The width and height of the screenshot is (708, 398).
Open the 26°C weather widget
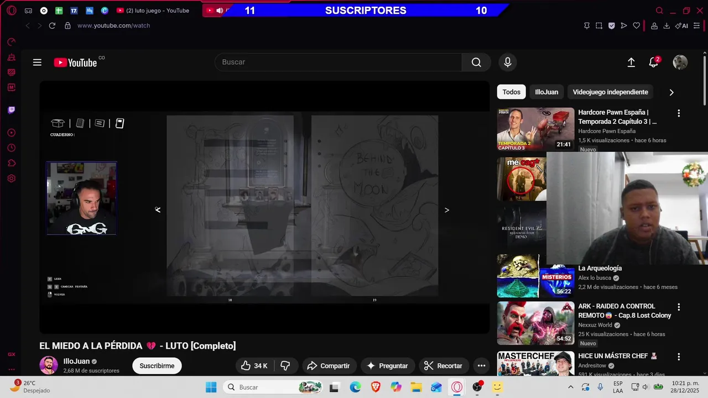(31, 386)
